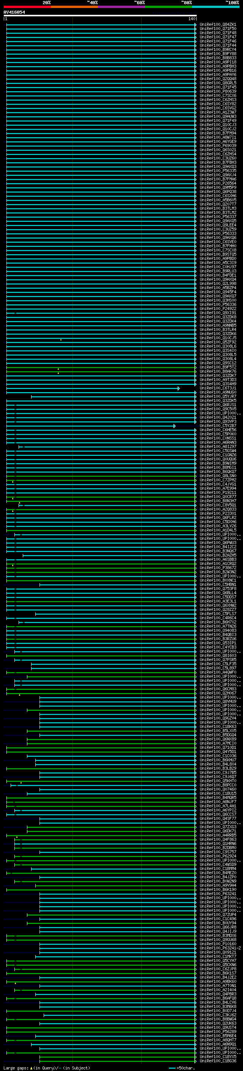Click the yellow large-gap triangle in legend

point(31,1068)
